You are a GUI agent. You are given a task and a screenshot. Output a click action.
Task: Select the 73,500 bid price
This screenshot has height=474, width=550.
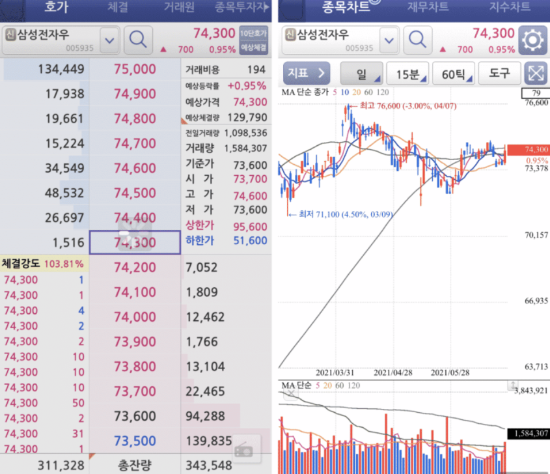pos(135,441)
